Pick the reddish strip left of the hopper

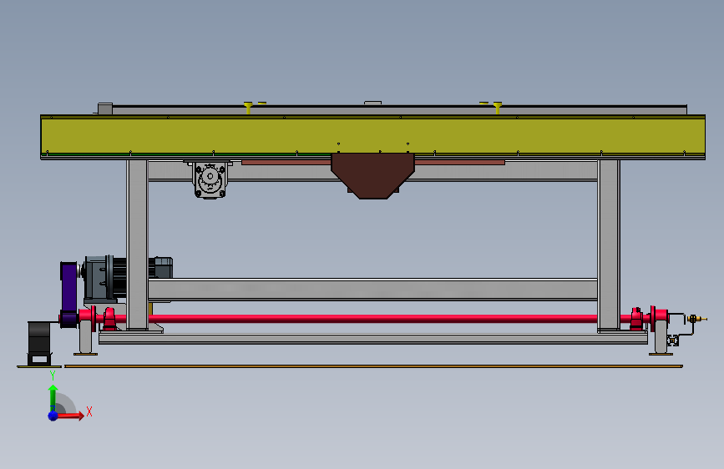[x=286, y=163]
